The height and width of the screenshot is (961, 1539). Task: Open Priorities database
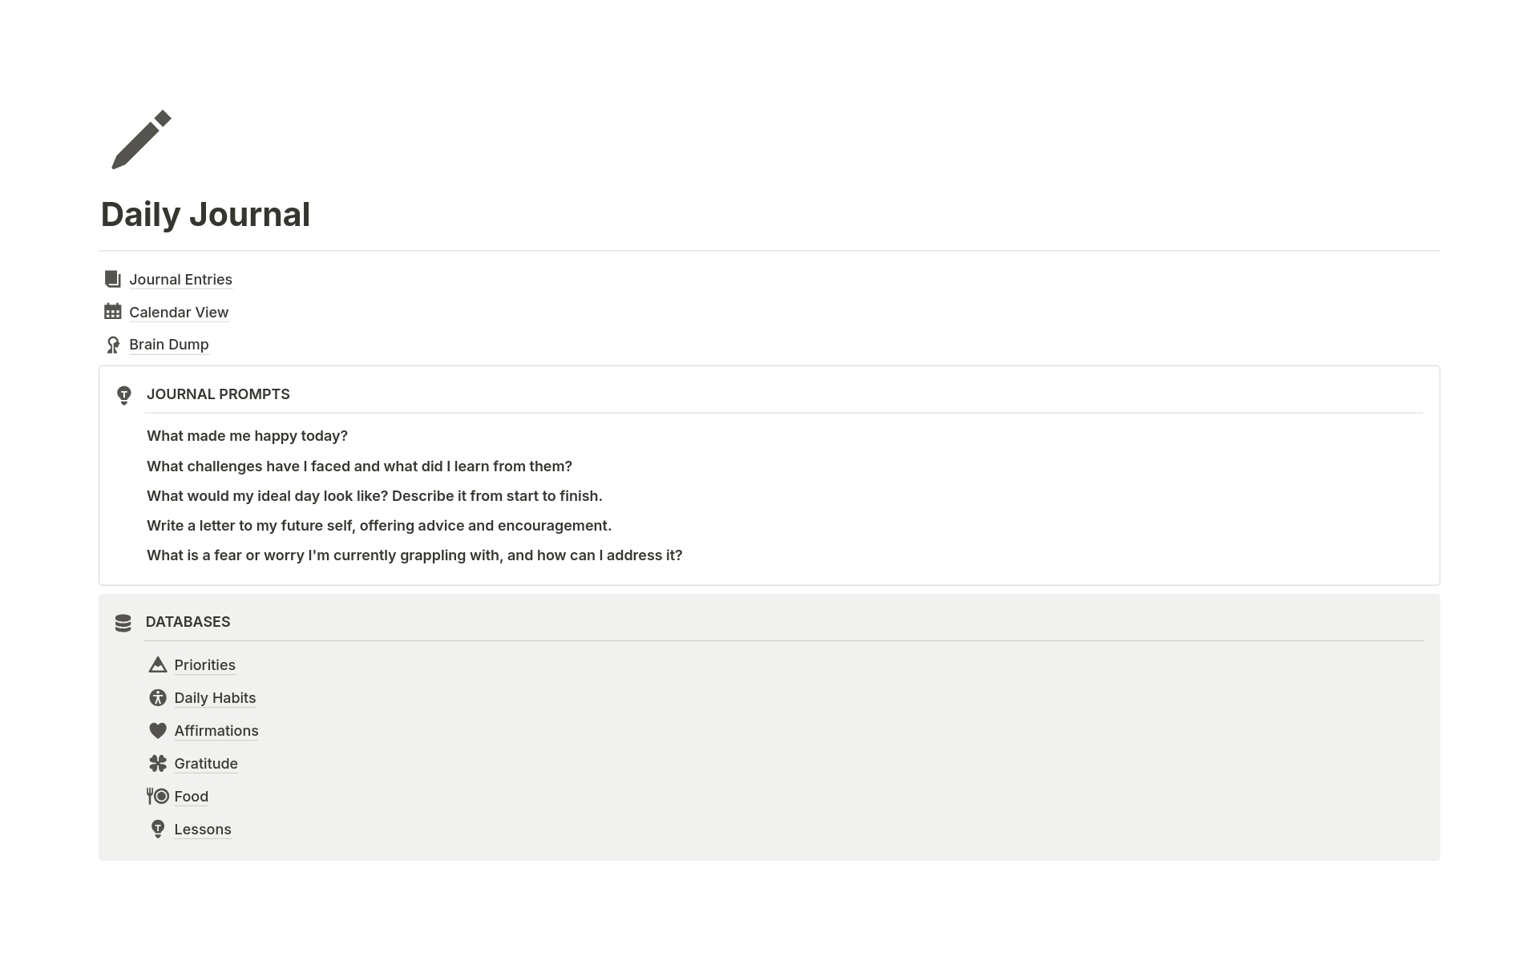point(205,664)
